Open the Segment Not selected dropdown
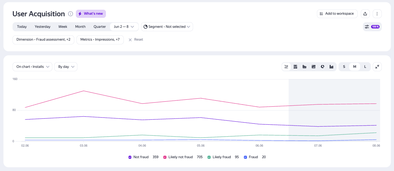 coord(167,27)
